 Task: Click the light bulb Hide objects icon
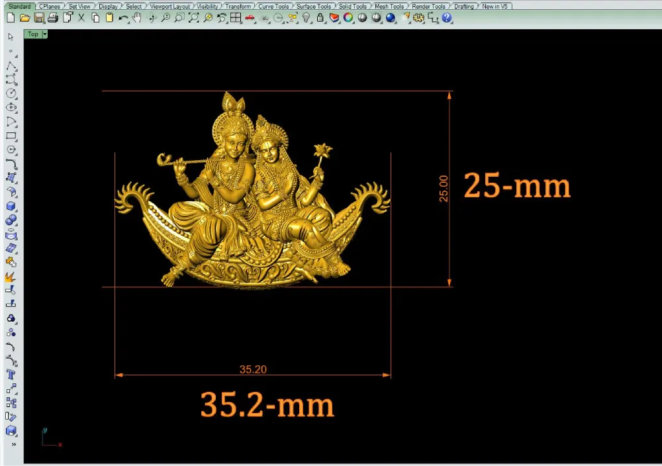pyautogui.click(x=306, y=18)
